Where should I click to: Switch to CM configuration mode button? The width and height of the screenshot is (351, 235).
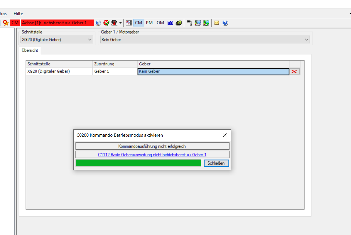(138, 23)
